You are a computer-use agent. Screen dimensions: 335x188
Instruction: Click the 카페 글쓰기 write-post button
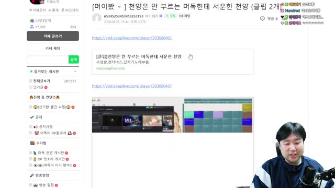point(53,36)
